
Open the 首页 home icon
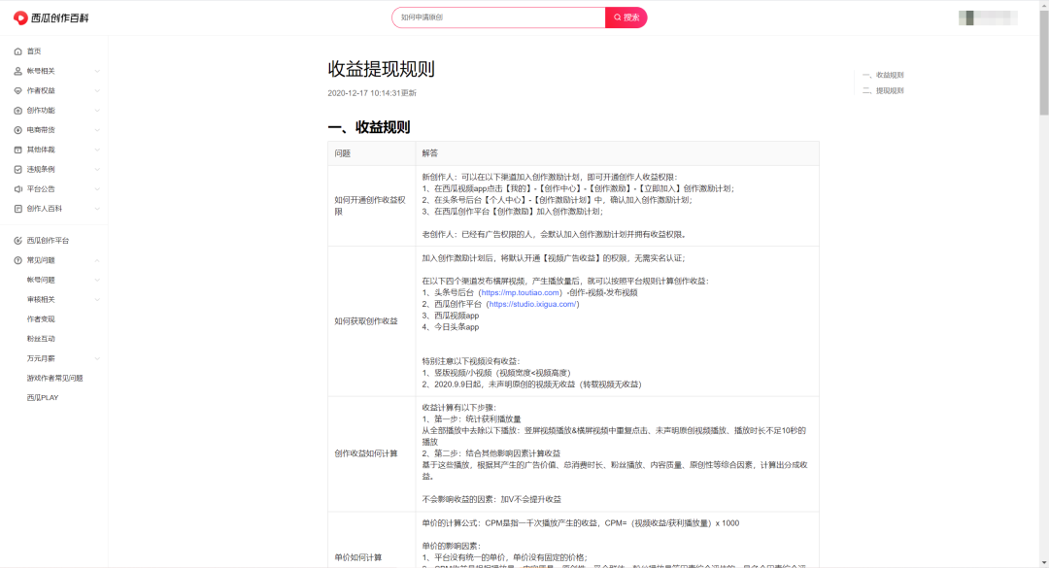pos(18,51)
